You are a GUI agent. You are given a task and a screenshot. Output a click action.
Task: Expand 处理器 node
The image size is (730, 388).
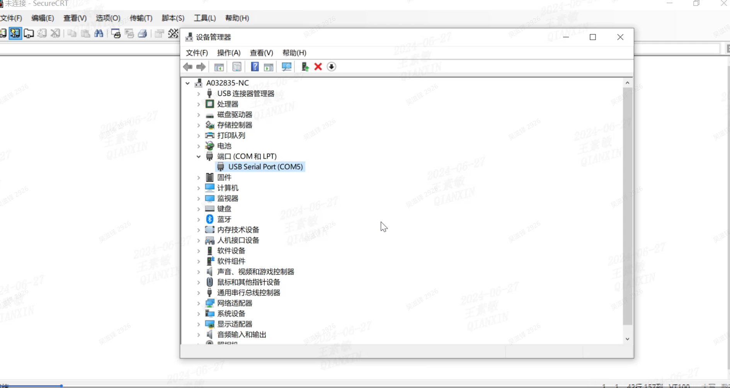(x=199, y=104)
